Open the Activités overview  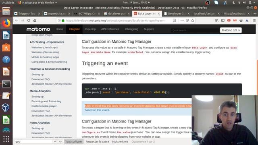(8, 2)
